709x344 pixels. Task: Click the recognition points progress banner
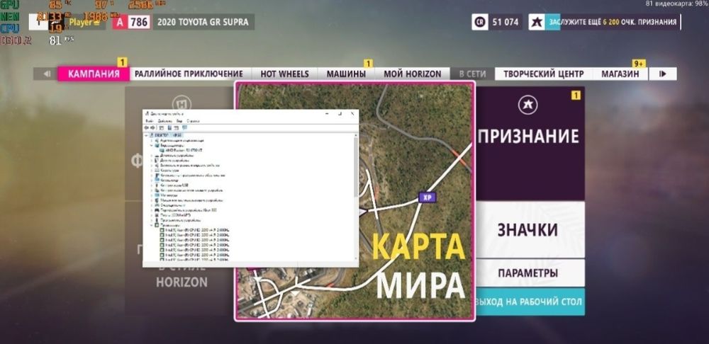pyautogui.click(x=613, y=22)
